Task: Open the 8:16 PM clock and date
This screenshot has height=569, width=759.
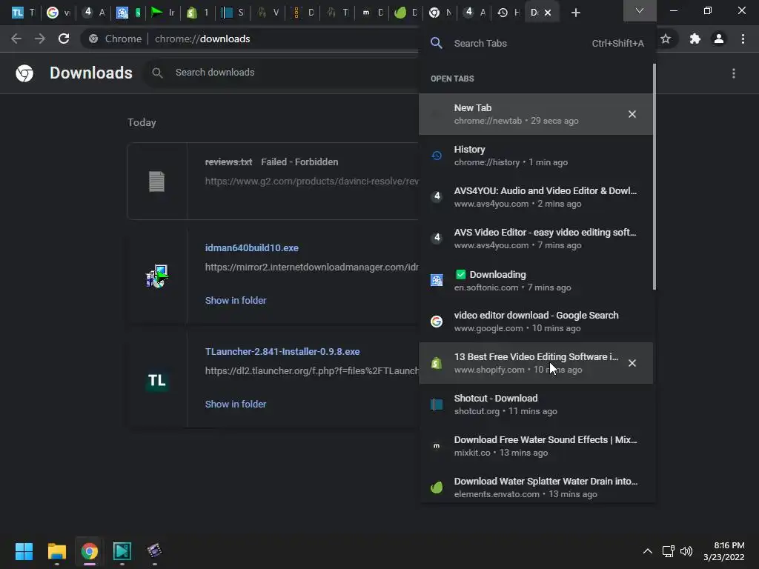Action: (x=724, y=551)
